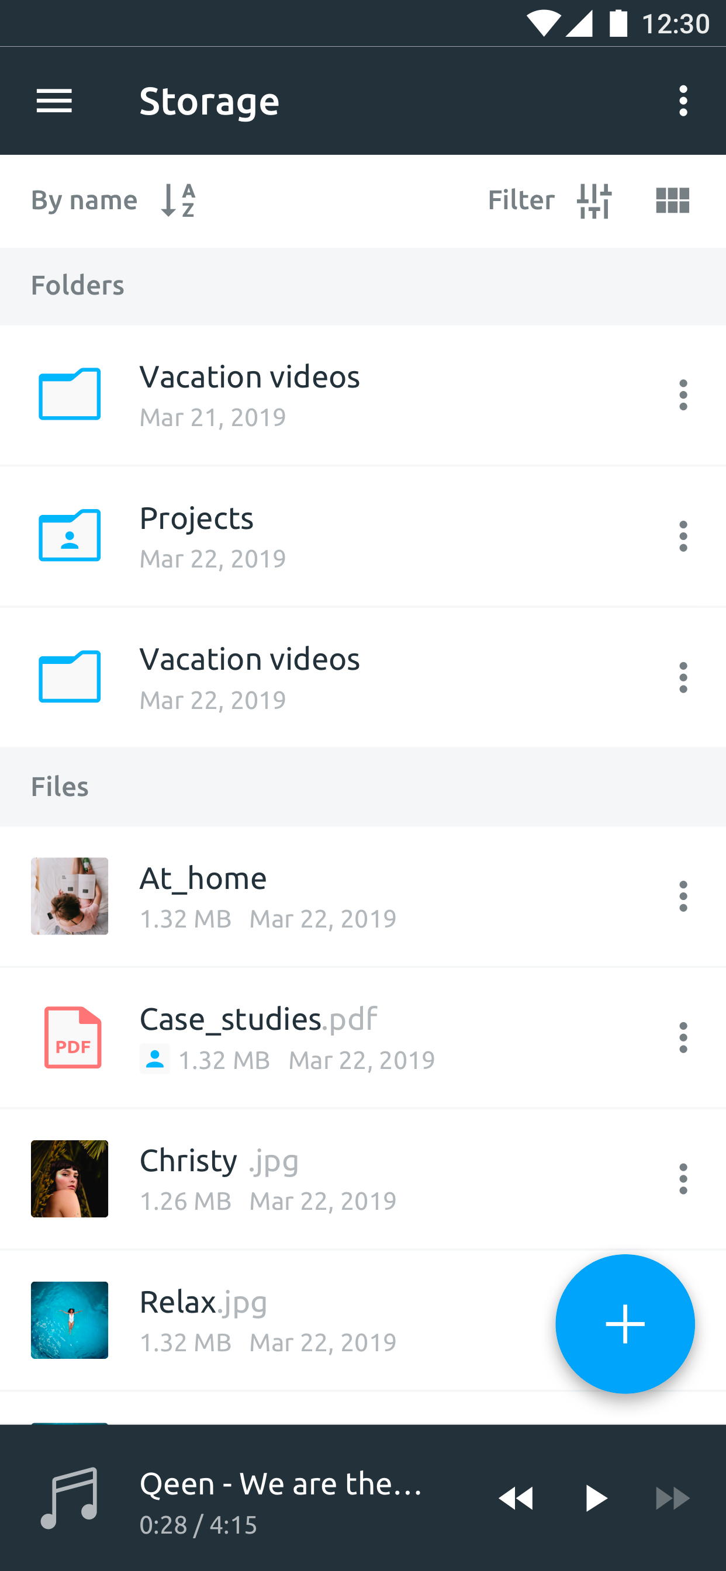Screen dimensions: 726x1571
Task: Toggle A-Z sort order arrow
Action: click(178, 200)
